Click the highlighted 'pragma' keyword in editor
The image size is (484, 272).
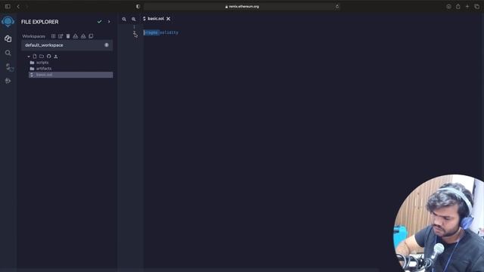point(151,32)
